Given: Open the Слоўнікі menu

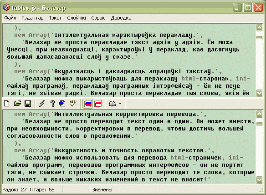Looking at the screenshot, I should [x=77, y=18].
